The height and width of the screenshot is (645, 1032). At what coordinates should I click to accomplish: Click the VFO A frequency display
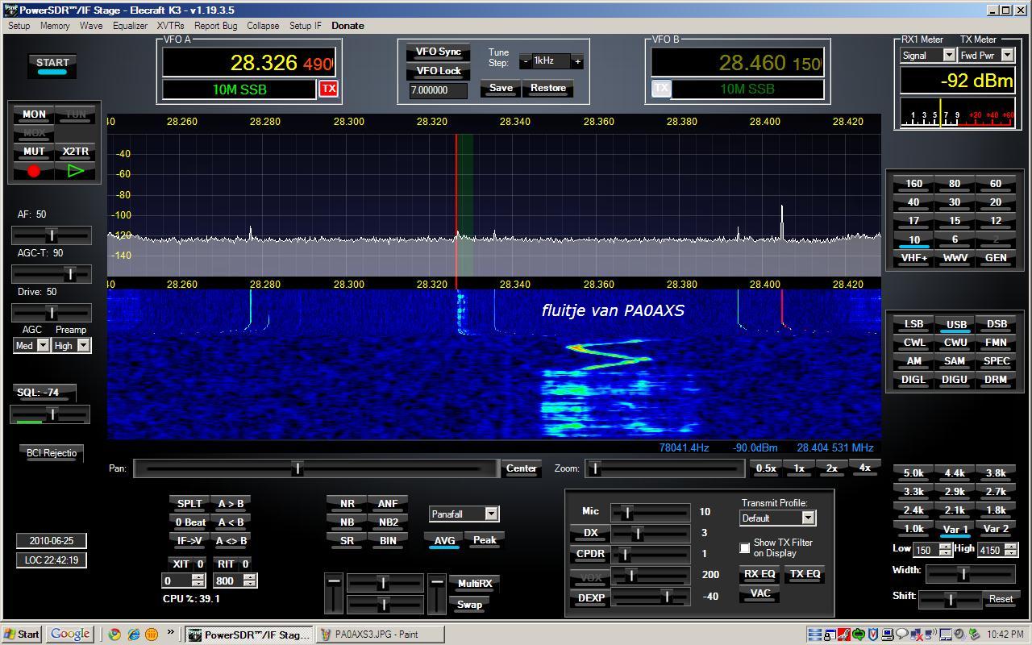tap(249, 62)
